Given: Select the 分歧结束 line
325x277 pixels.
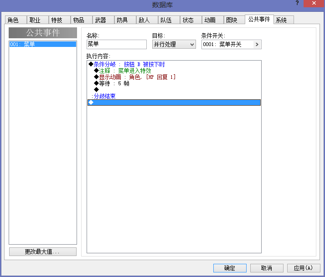Looking at the screenshot, I should [x=174, y=96].
